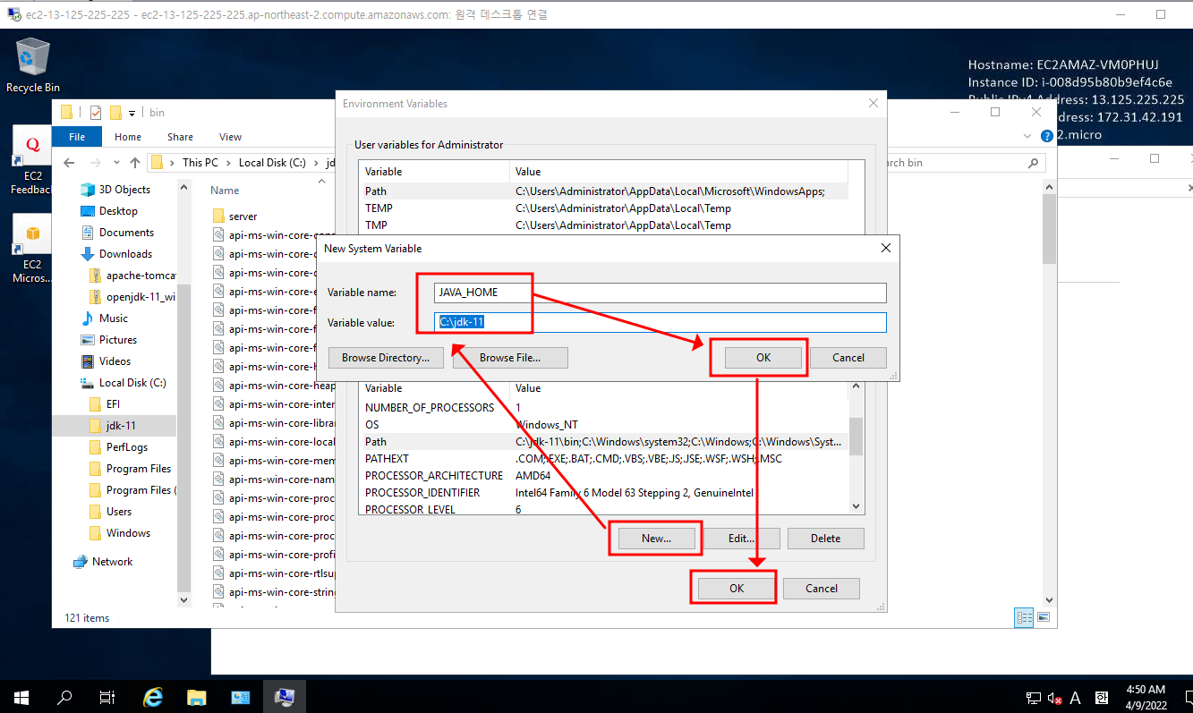Click the IME language A indicator
This screenshot has height=713, width=1193.
point(1075,698)
